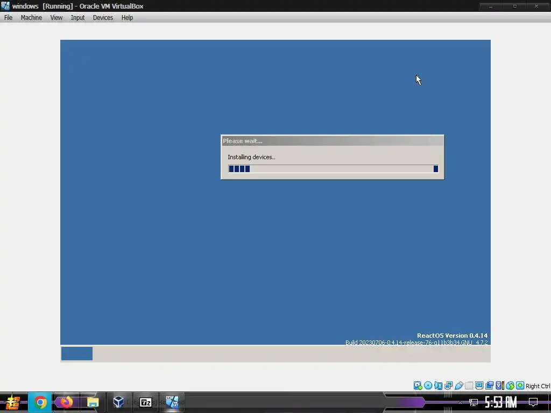Screen dimensions: 551x413
Task: Open the File menu
Action: click(x=8, y=18)
